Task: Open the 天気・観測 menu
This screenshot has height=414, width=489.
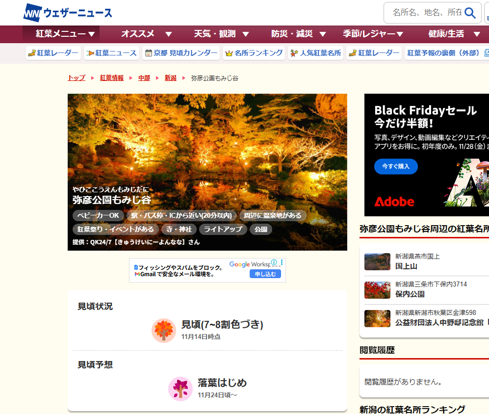Action: (221, 34)
